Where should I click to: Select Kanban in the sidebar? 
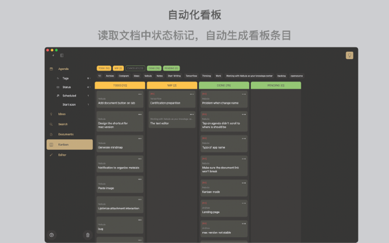coord(70,145)
